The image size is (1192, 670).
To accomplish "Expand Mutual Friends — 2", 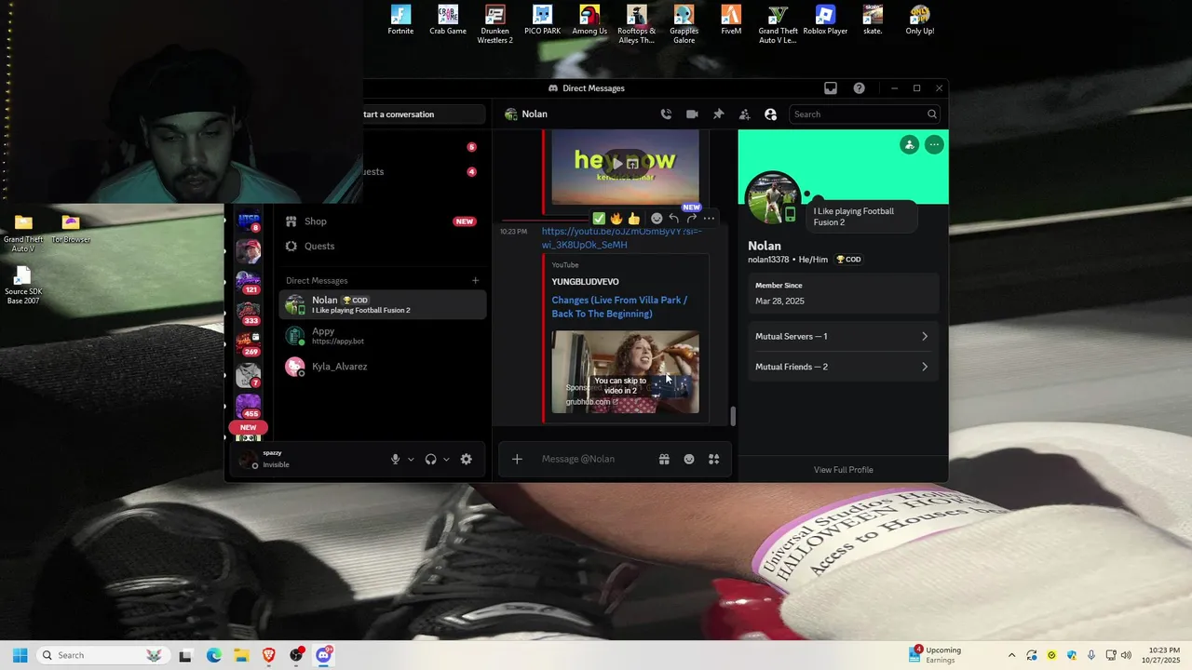I will [843, 367].
